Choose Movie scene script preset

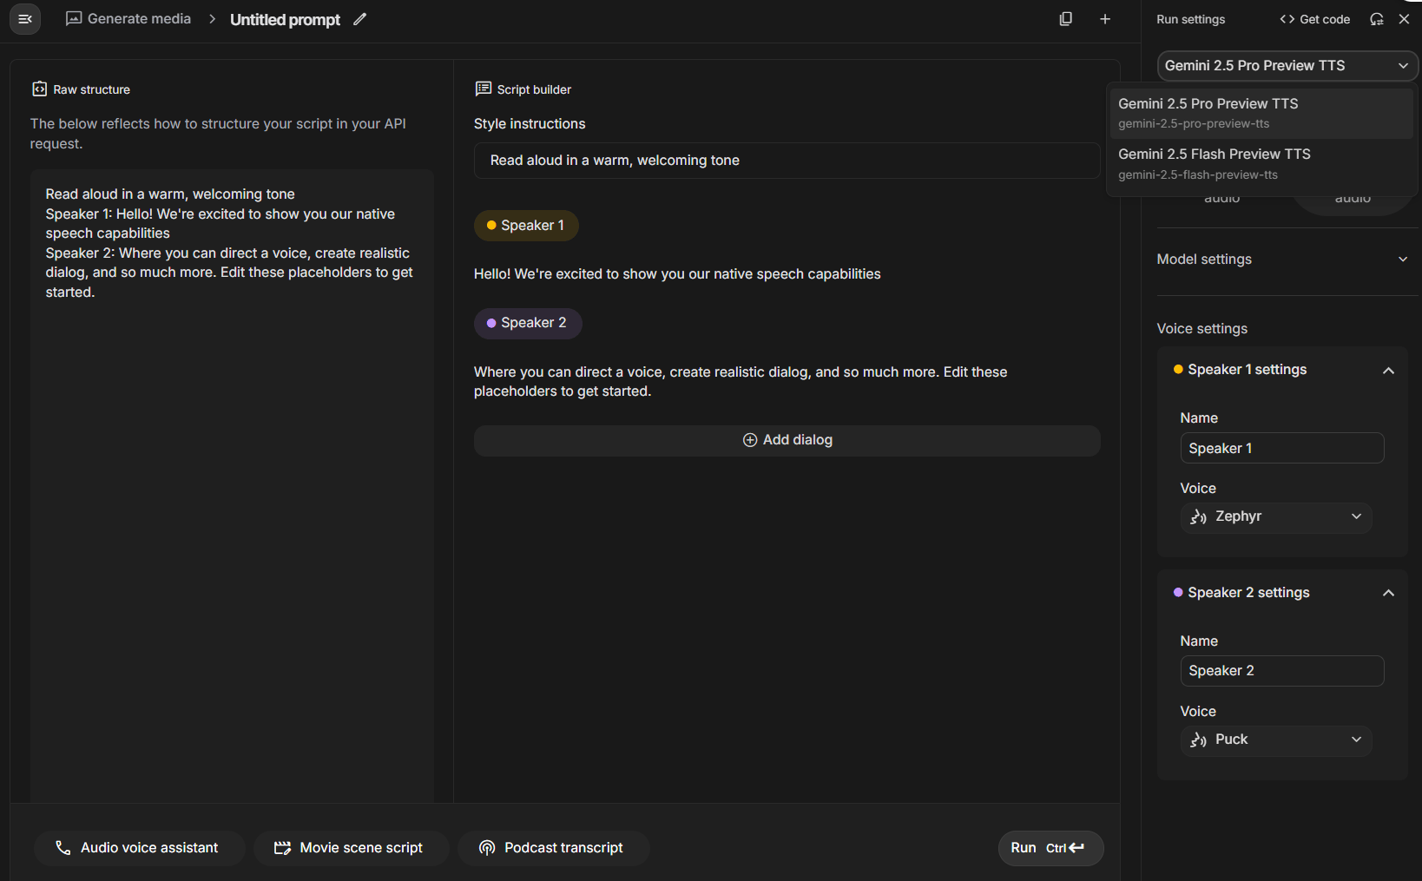351,848
